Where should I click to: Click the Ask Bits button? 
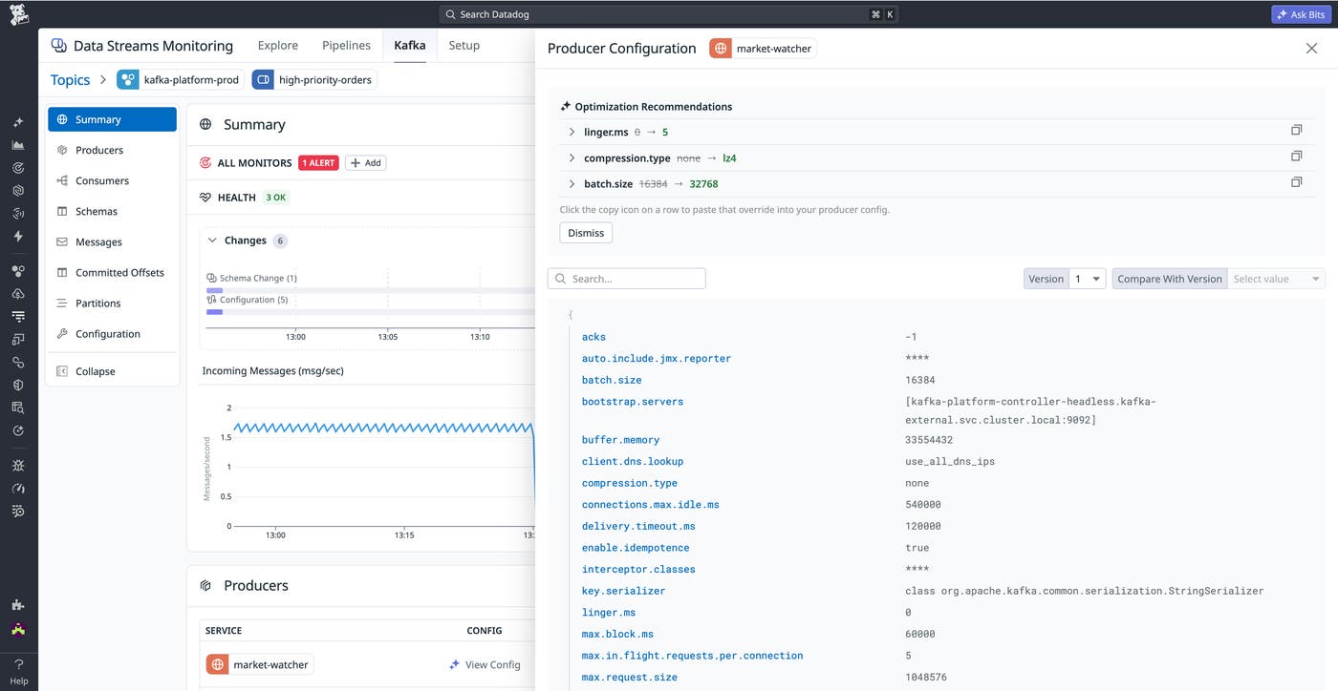coord(1299,14)
